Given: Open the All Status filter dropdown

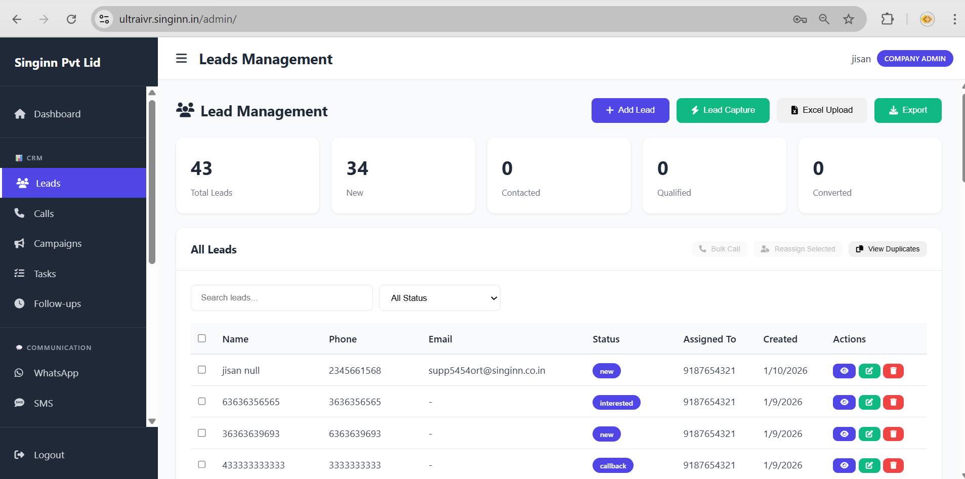Looking at the screenshot, I should [x=439, y=298].
